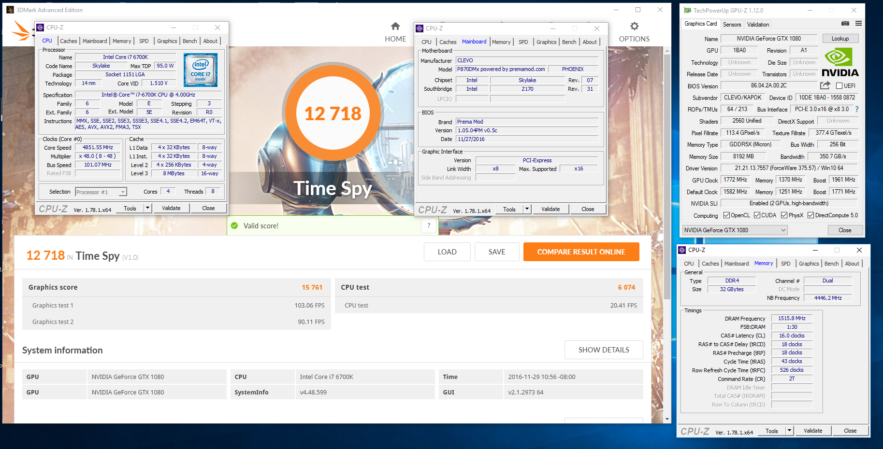Expand Tools dropdown arrow in CPU-Z Memory window
This screenshot has height=449, width=883.
[x=789, y=431]
